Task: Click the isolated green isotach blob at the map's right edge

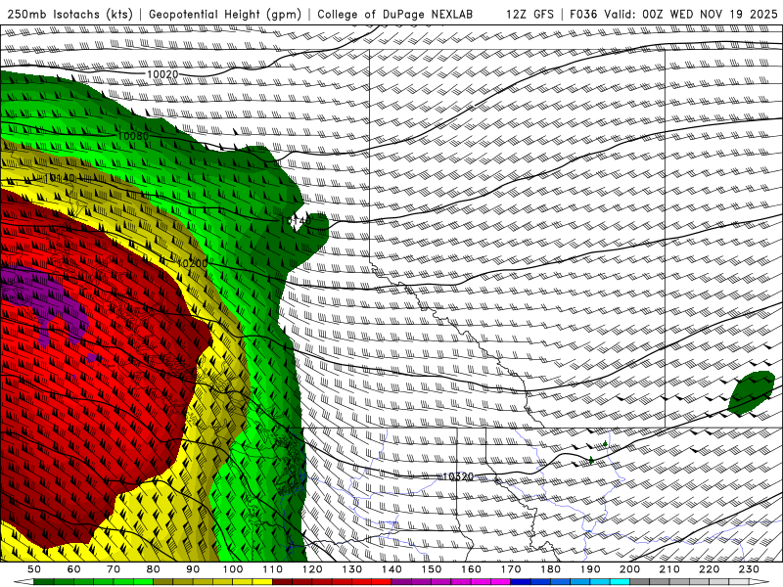Action: 752,392
